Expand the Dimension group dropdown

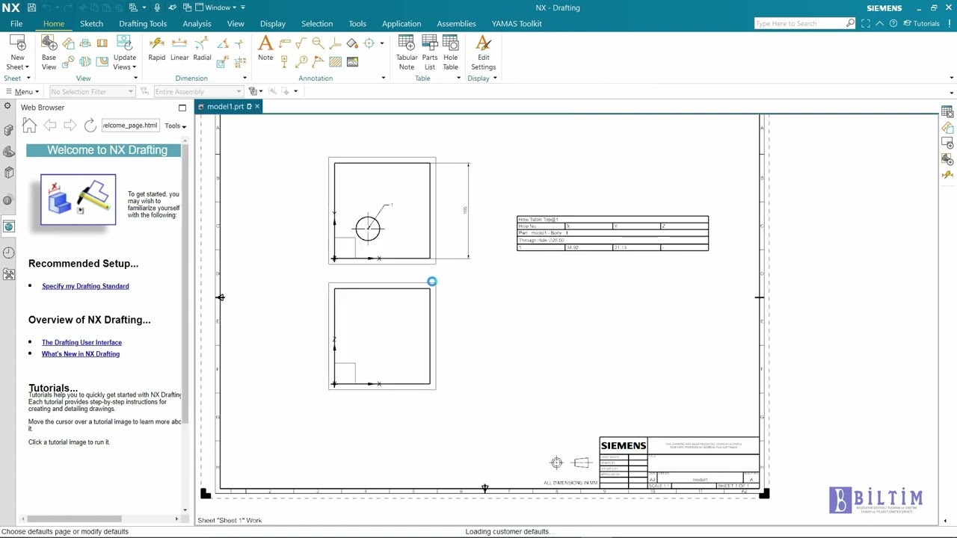click(244, 78)
